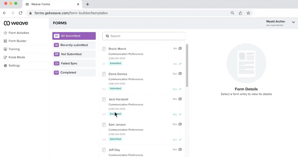Click the form list vertical scrollbar
298x157 pixels.
pyautogui.click(x=187, y=65)
